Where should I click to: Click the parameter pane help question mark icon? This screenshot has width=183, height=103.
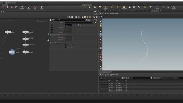[x=96, y=20]
